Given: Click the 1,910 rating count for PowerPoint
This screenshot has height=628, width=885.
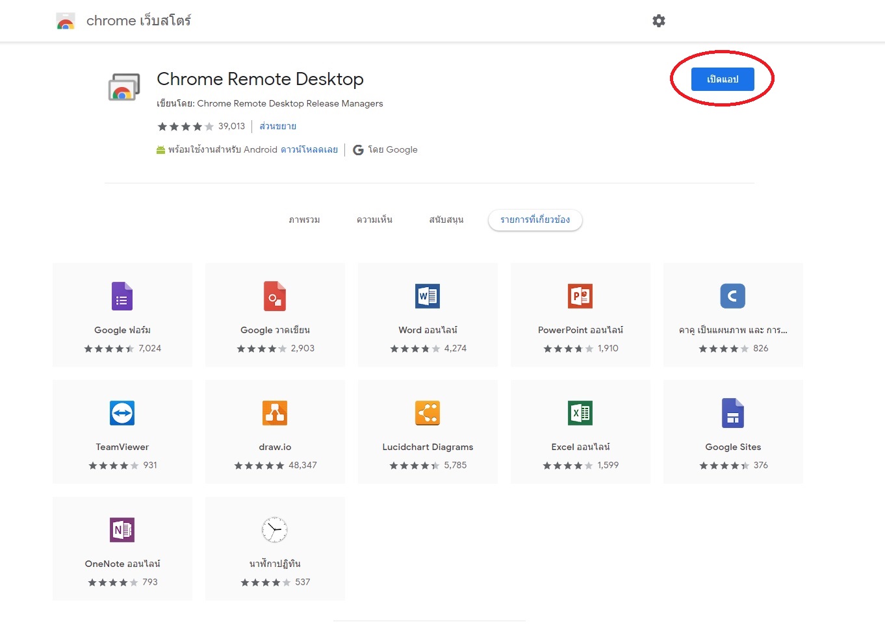Looking at the screenshot, I should (608, 349).
